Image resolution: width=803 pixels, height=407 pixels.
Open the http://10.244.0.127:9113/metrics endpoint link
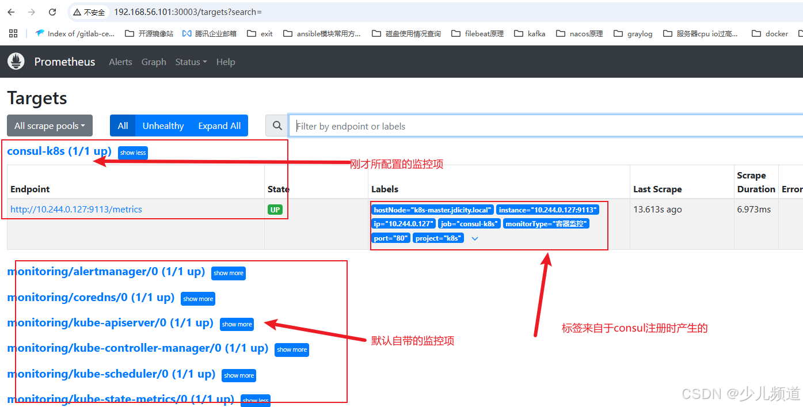[x=76, y=209]
